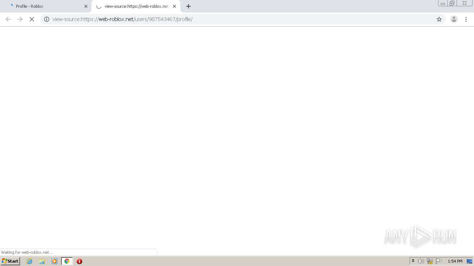Open Windows Explorer from taskbar
474x266 pixels.
click(42, 261)
